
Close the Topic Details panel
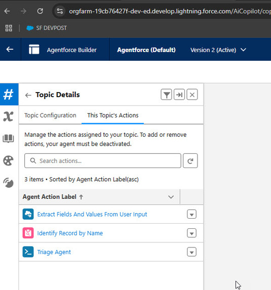pos(192,95)
